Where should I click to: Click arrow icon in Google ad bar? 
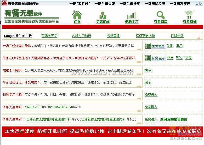[x=199, y=38]
